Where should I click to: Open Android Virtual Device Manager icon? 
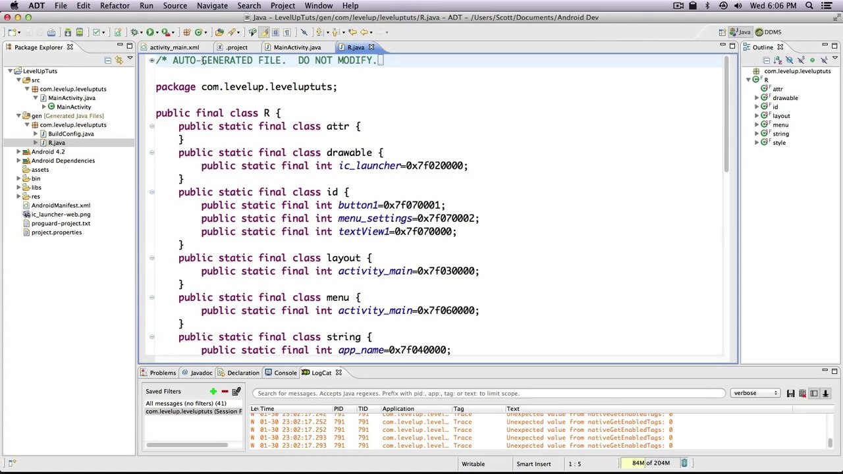point(79,32)
